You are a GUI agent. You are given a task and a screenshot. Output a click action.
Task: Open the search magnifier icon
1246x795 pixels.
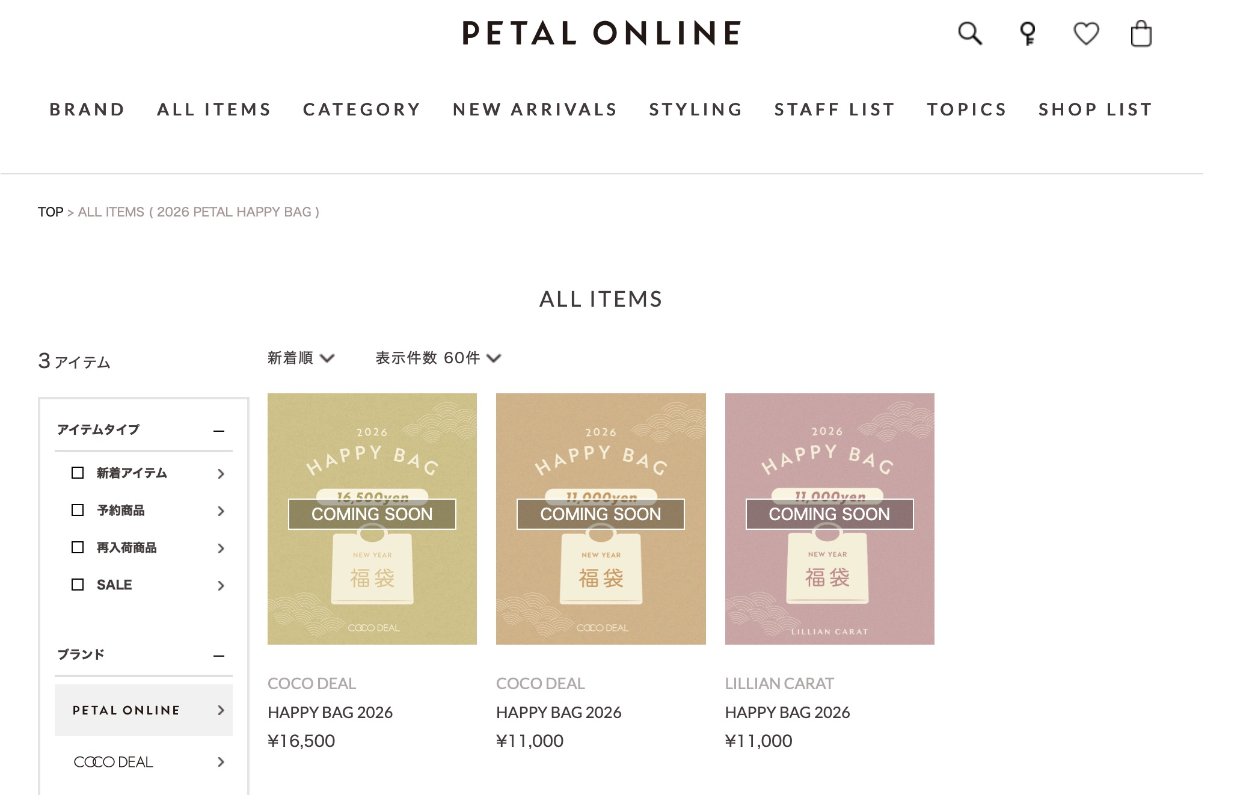[x=969, y=34]
